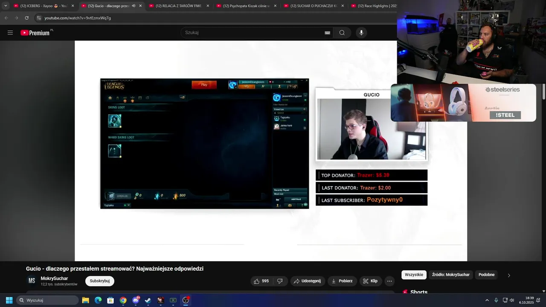
Task: Reload the YouTube page
Action: tap(26, 18)
